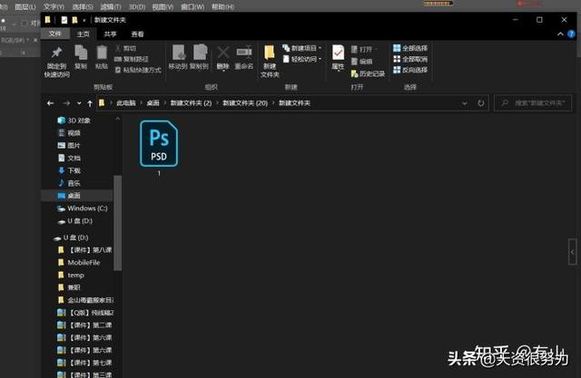Image resolution: width=581 pixels, height=378 pixels.
Task: Click the Rename (重命名) icon
Action: point(244,57)
